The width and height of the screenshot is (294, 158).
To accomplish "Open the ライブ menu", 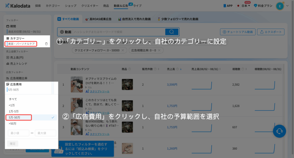I will click(x=137, y=6).
